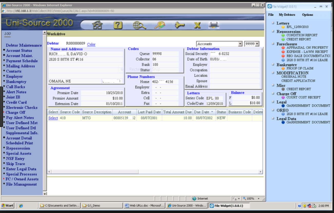Click the Color link next to the debtor number
The height and width of the screenshot is (213, 334).
click(91, 44)
